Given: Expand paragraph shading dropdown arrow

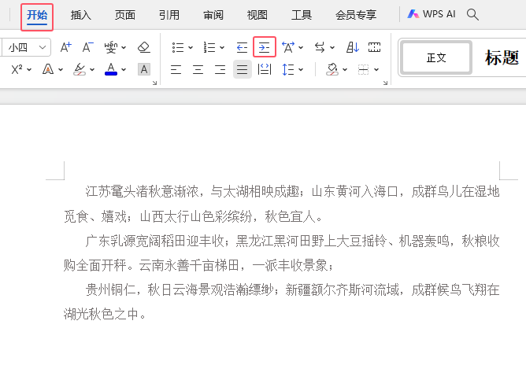Looking at the screenshot, I should click(x=345, y=70).
